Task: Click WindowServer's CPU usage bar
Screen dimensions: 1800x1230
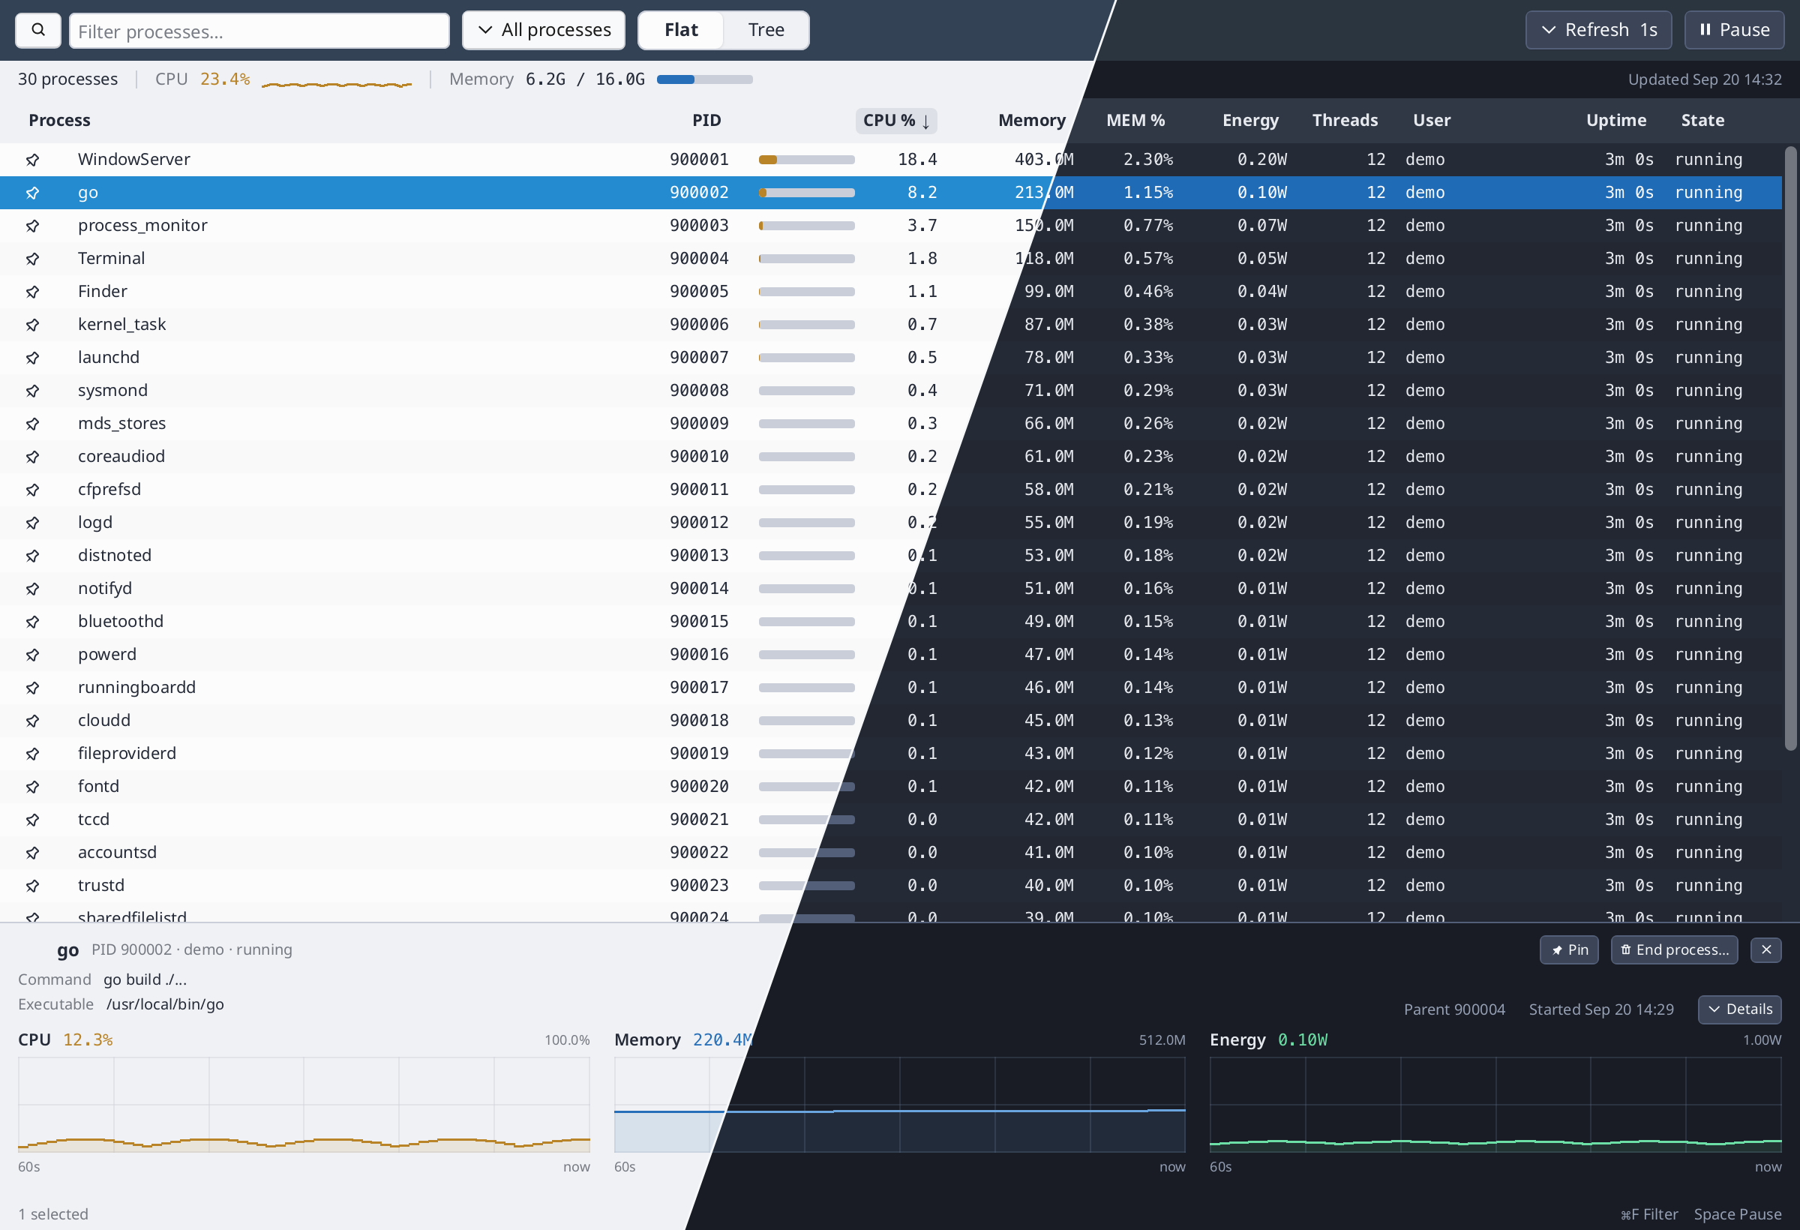Action: [807, 160]
